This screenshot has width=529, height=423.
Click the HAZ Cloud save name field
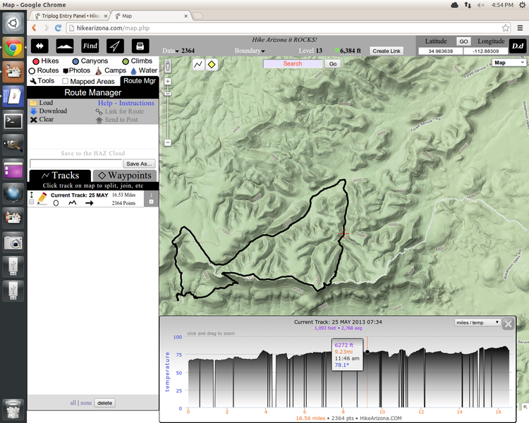point(76,164)
